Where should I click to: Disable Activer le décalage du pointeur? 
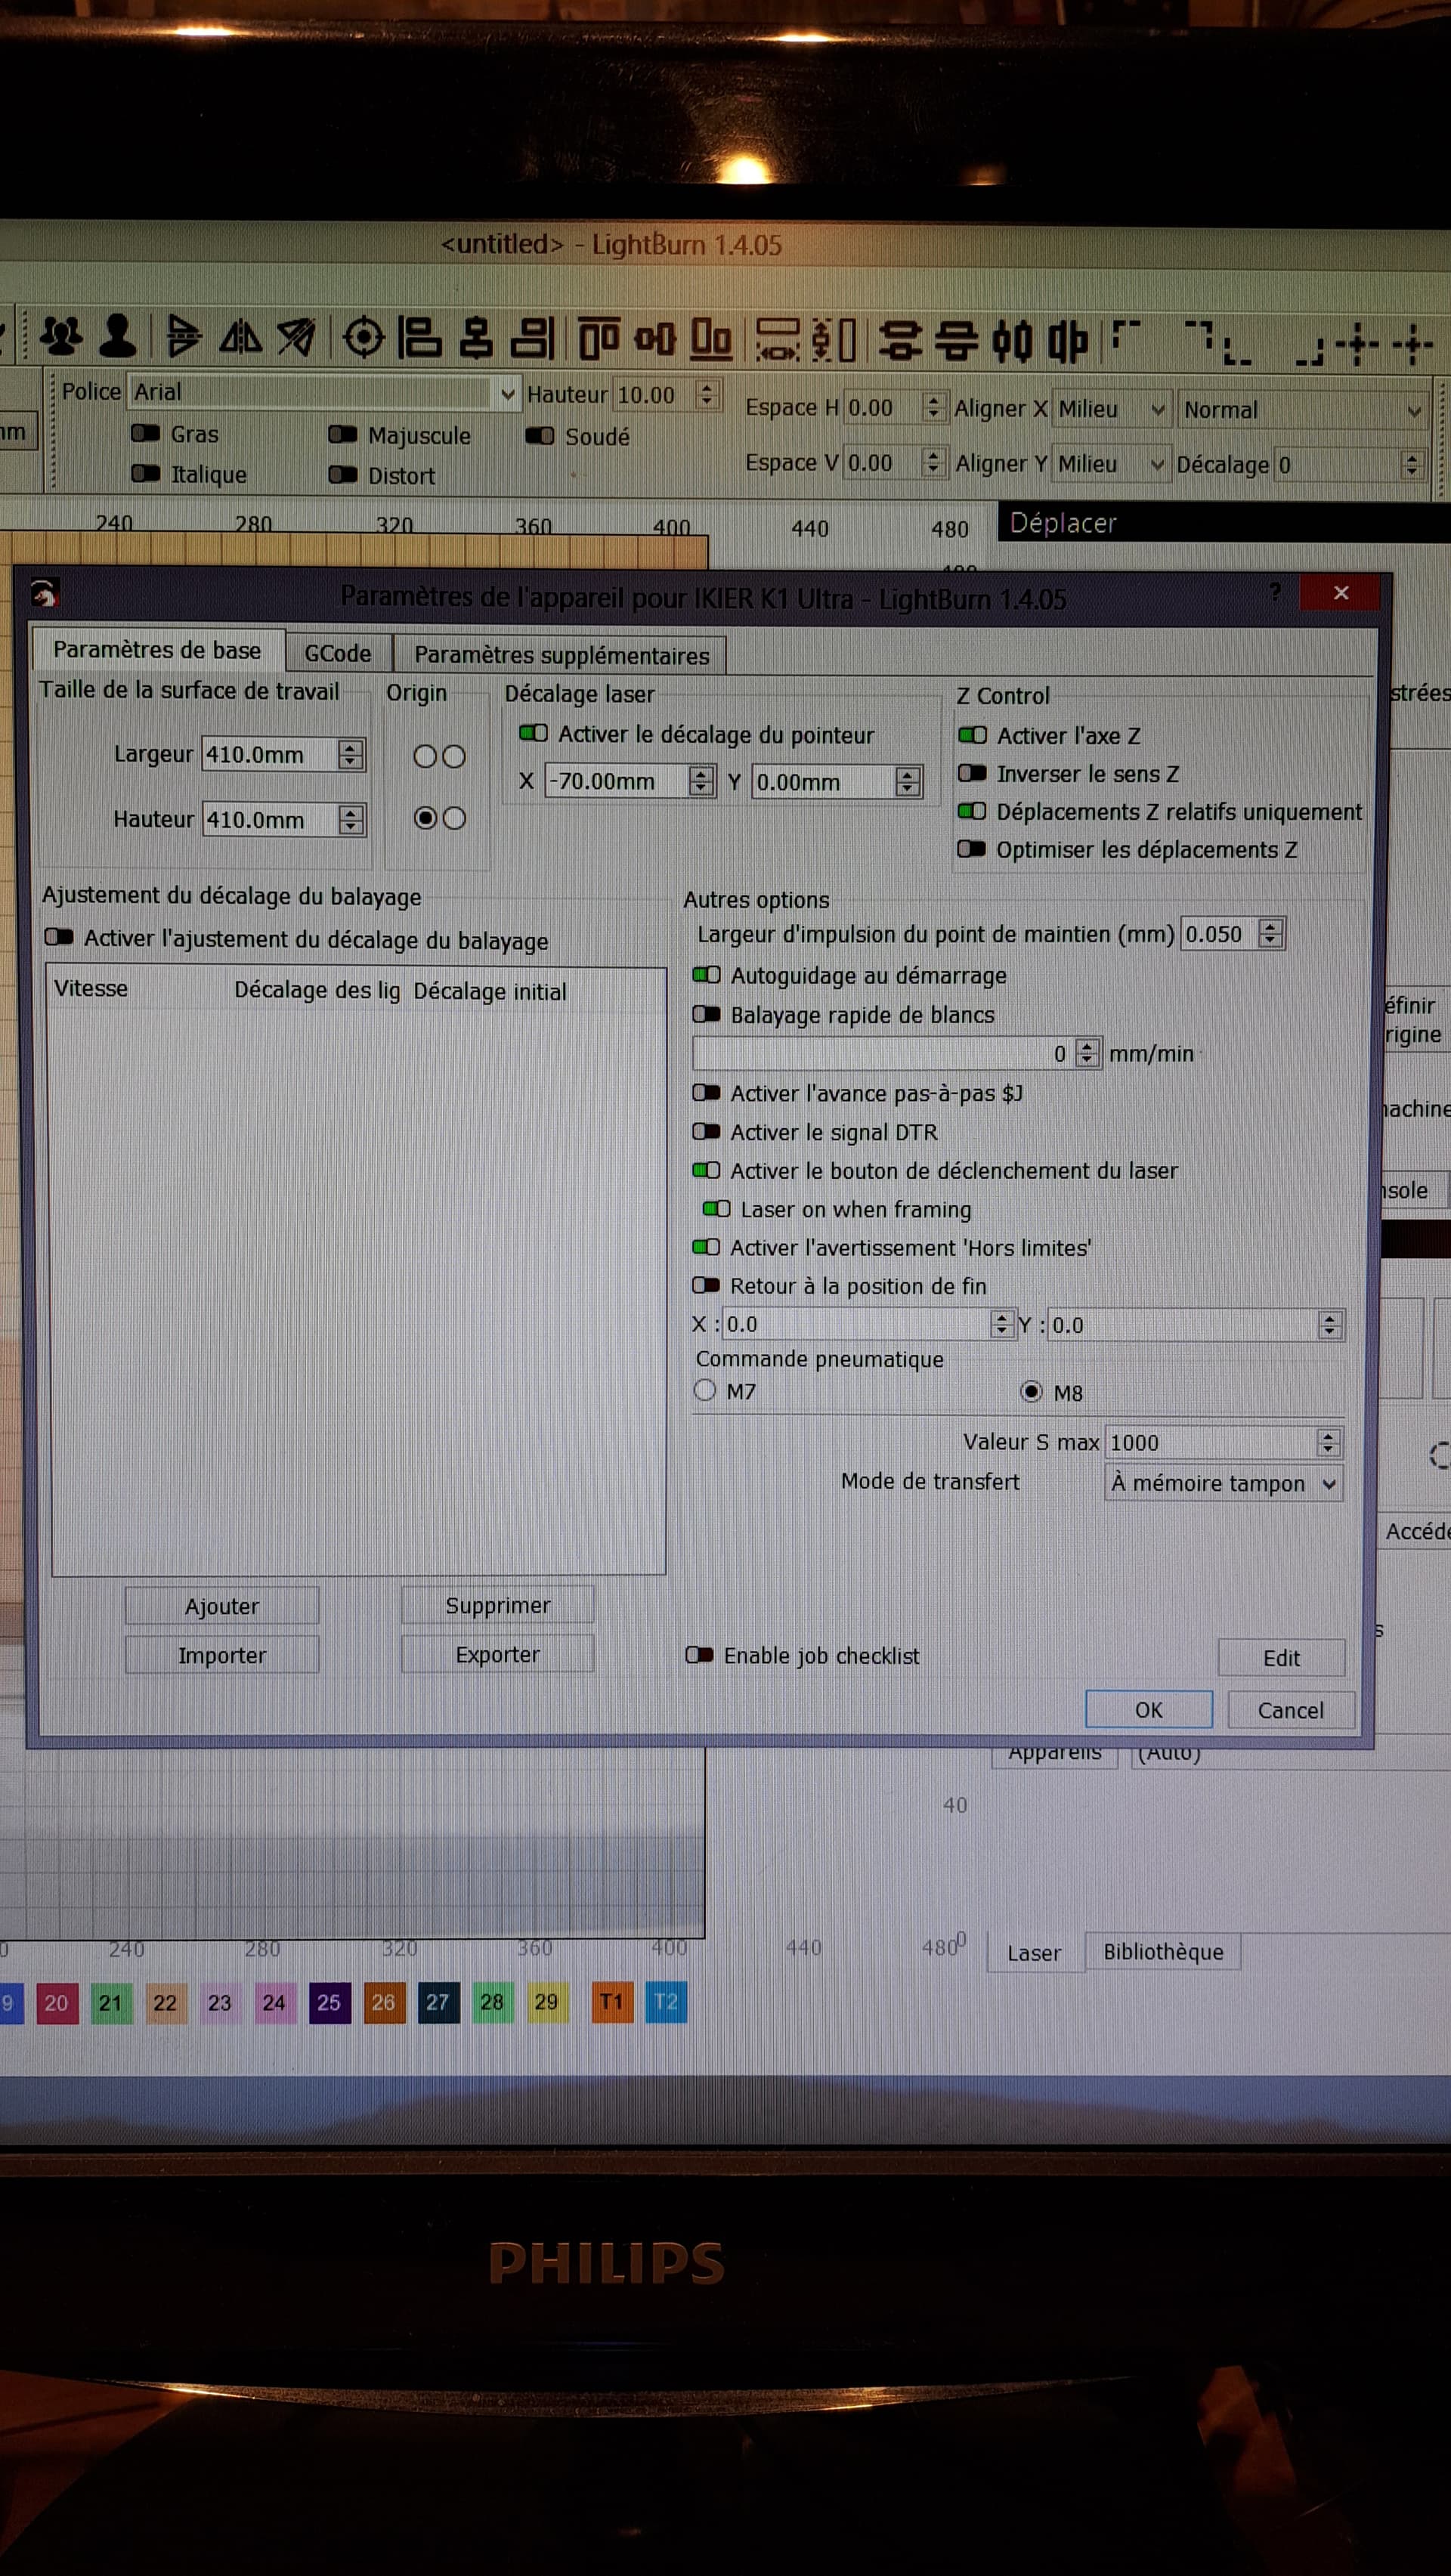[533, 733]
